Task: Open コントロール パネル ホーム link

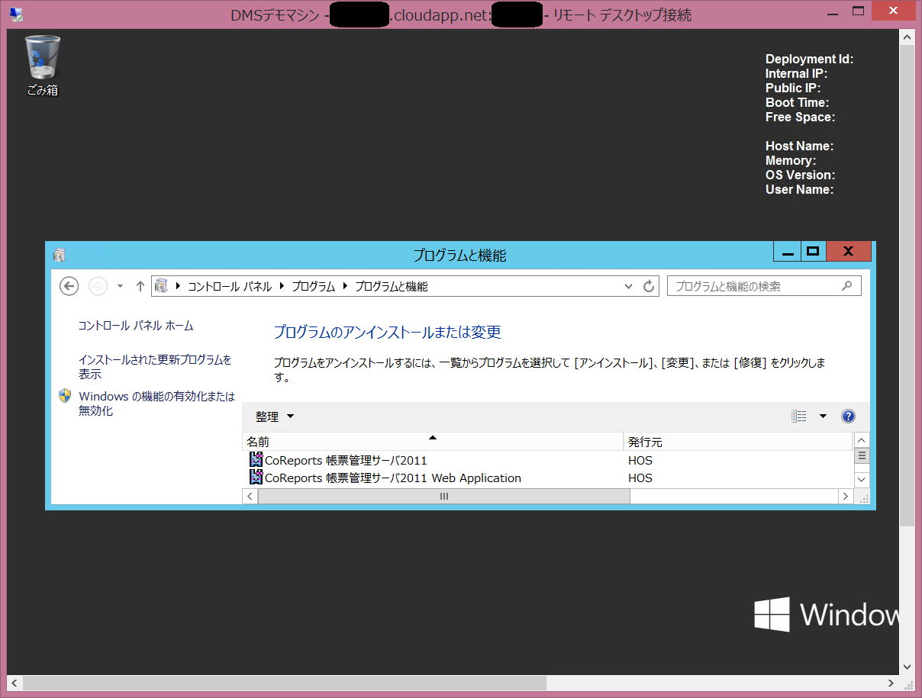Action: [x=136, y=326]
